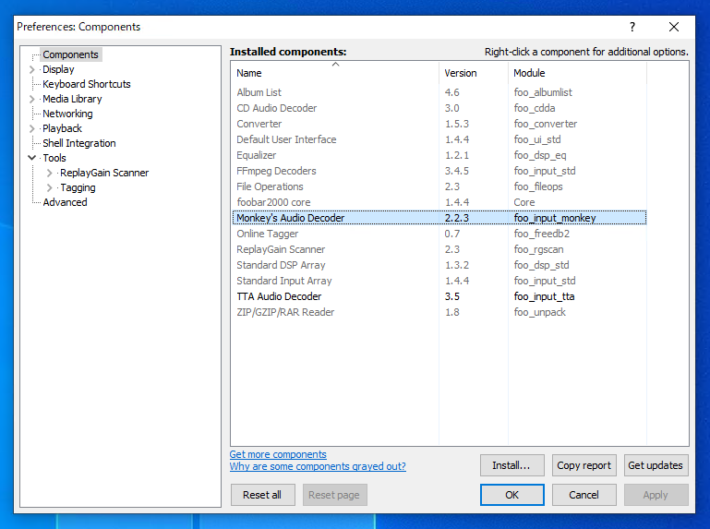The height and width of the screenshot is (529, 710).
Task: Open the Playback preferences page
Action: (62, 128)
